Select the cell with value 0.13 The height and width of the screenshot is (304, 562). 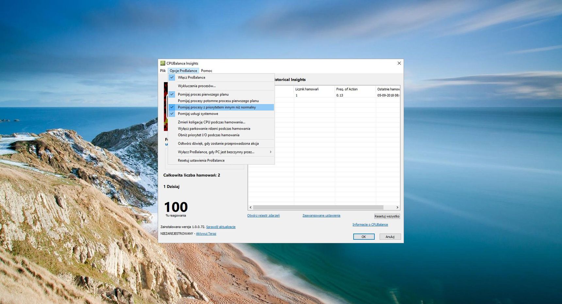click(355, 95)
